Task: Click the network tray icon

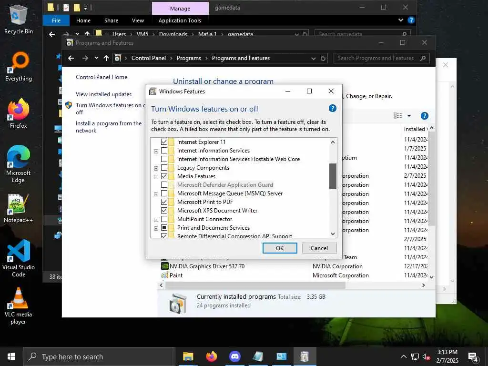Action: point(415,356)
